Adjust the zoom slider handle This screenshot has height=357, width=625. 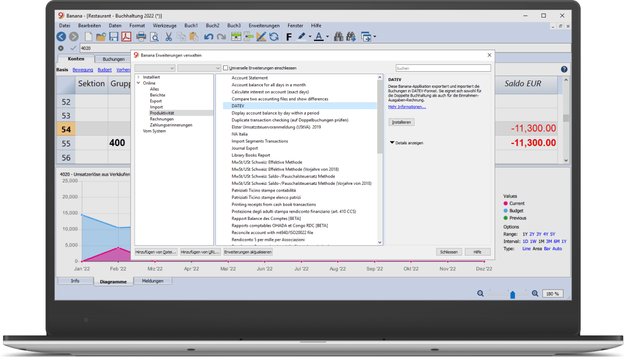(512, 294)
